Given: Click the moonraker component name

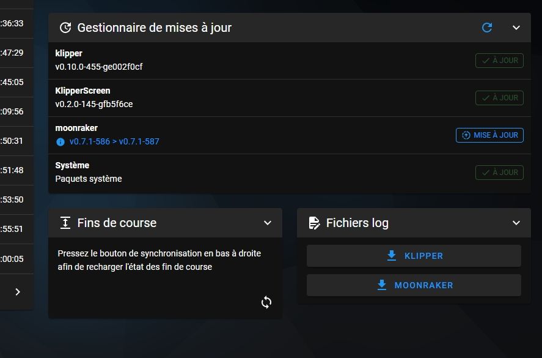Looking at the screenshot, I should pos(76,128).
